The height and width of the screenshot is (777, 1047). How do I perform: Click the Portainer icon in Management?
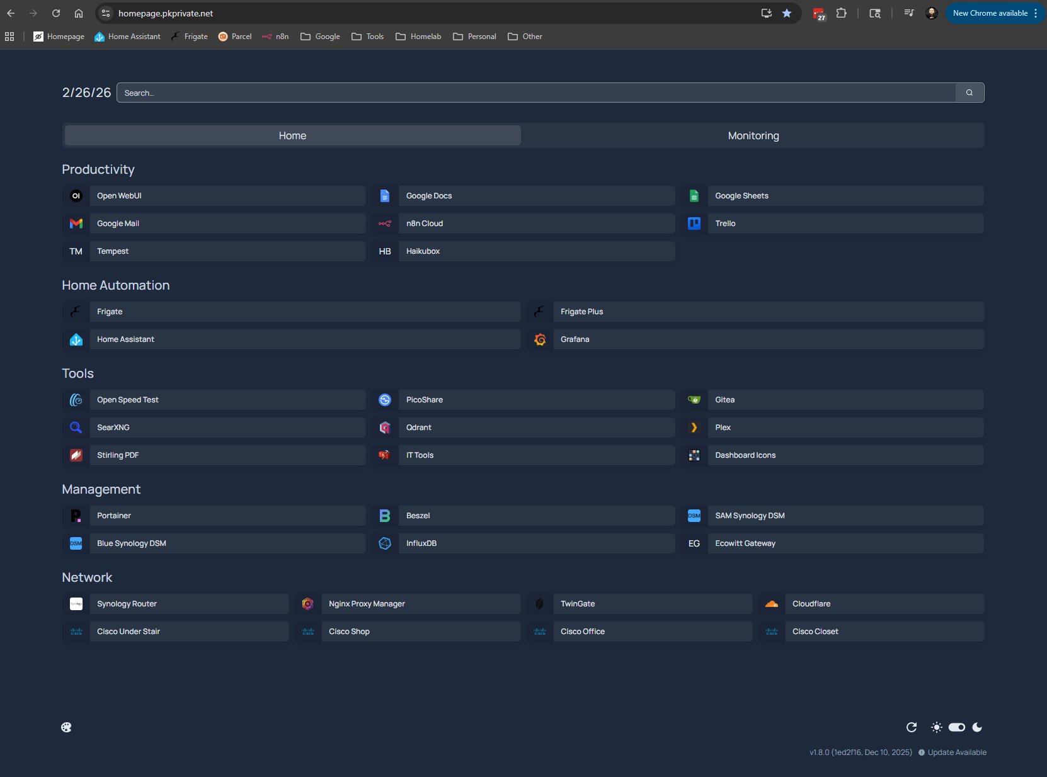tap(76, 515)
